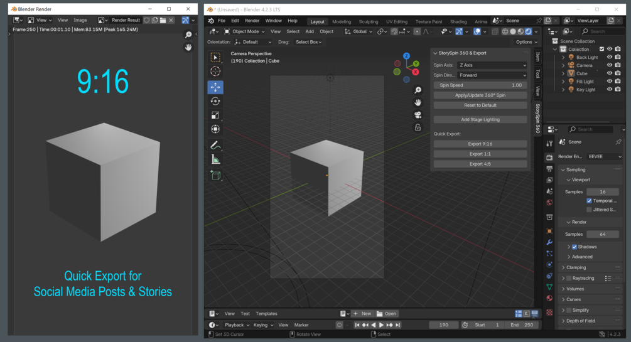Select the Scale tool
This screenshot has width=631, height=342.
215,115
